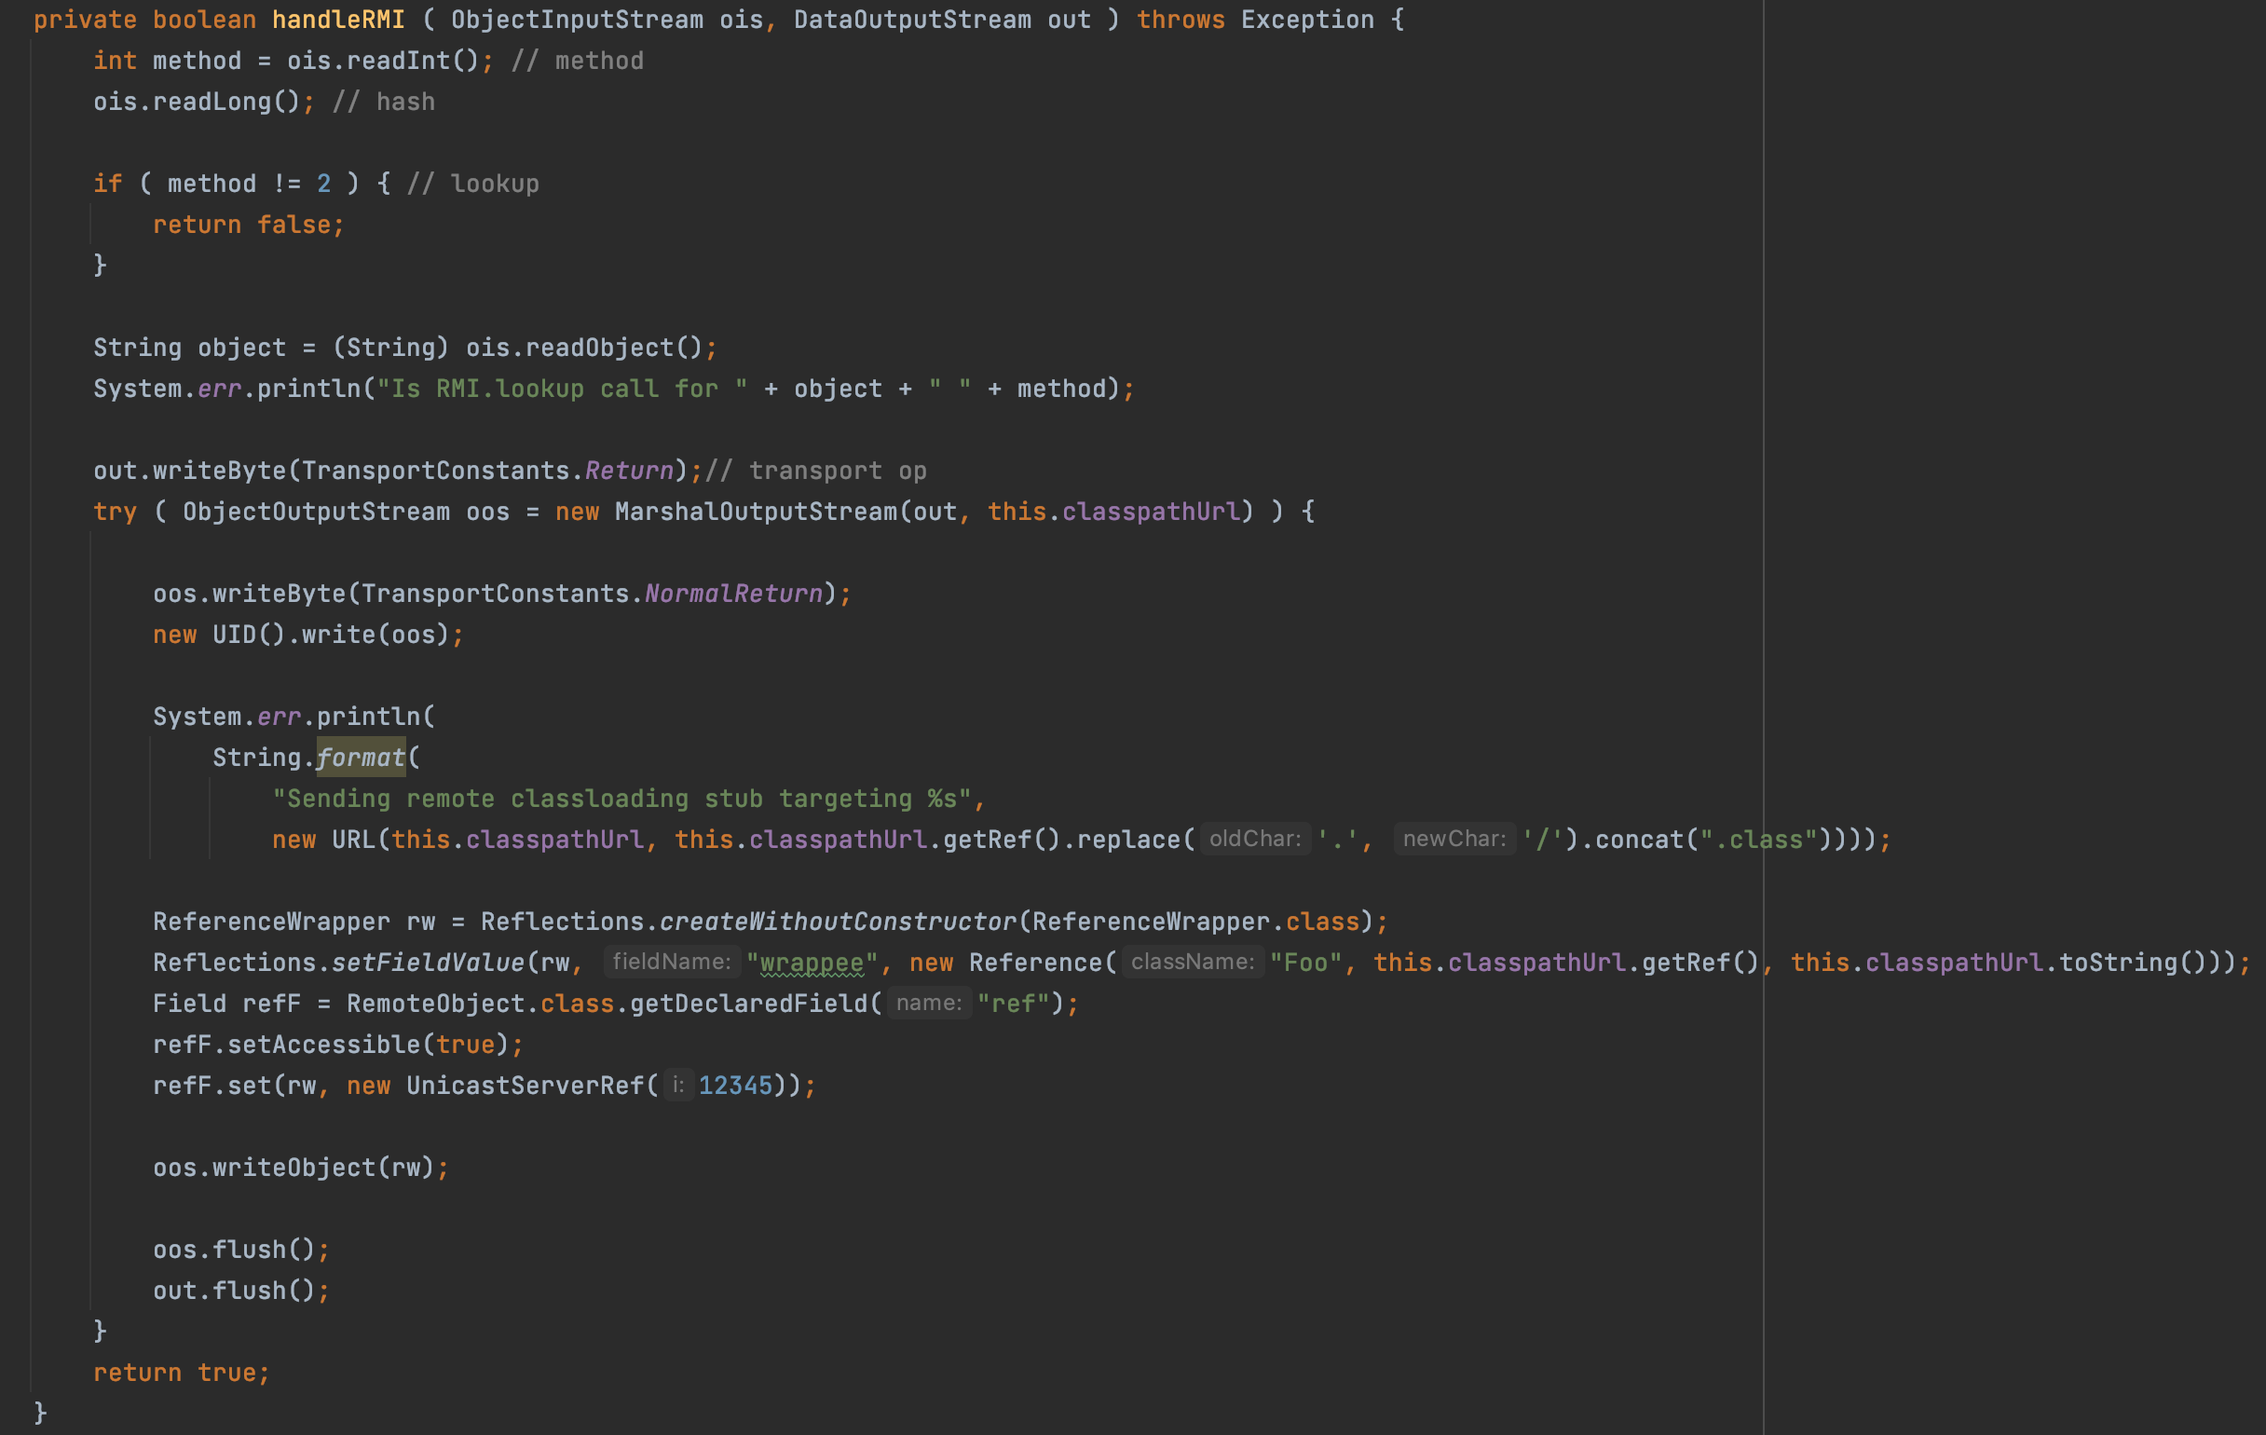The image size is (2266, 1435).
Task: Click the createWithoutConstructor method call
Action: tap(838, 922)
